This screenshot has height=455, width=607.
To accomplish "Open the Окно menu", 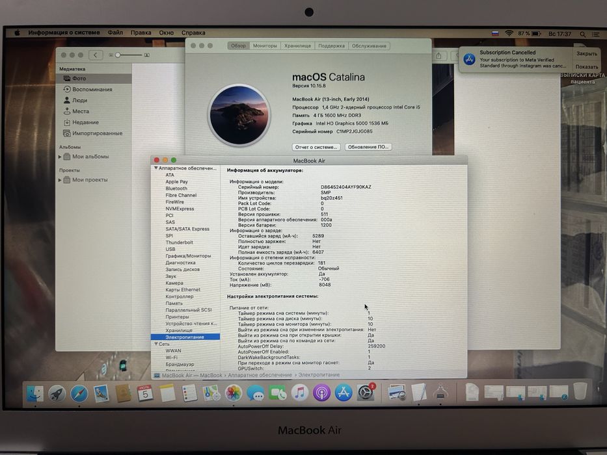I will pyautogui.click(x=166, y=33).
